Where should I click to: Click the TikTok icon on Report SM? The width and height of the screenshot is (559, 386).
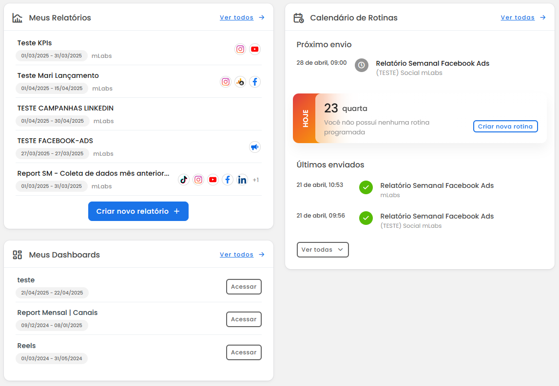click(x=184, y=180)
